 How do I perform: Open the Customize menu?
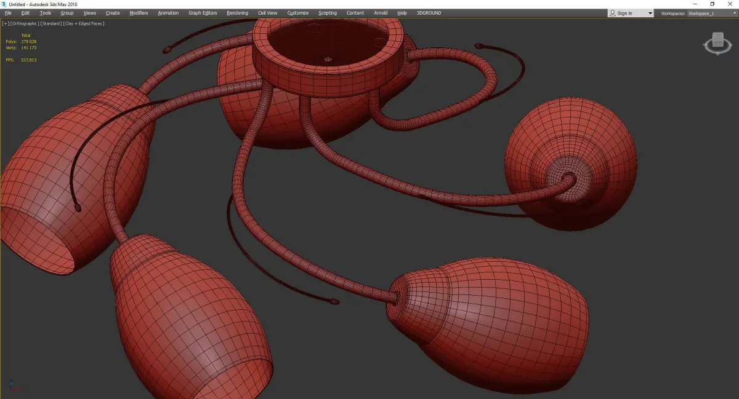click(x=298, y=13)
